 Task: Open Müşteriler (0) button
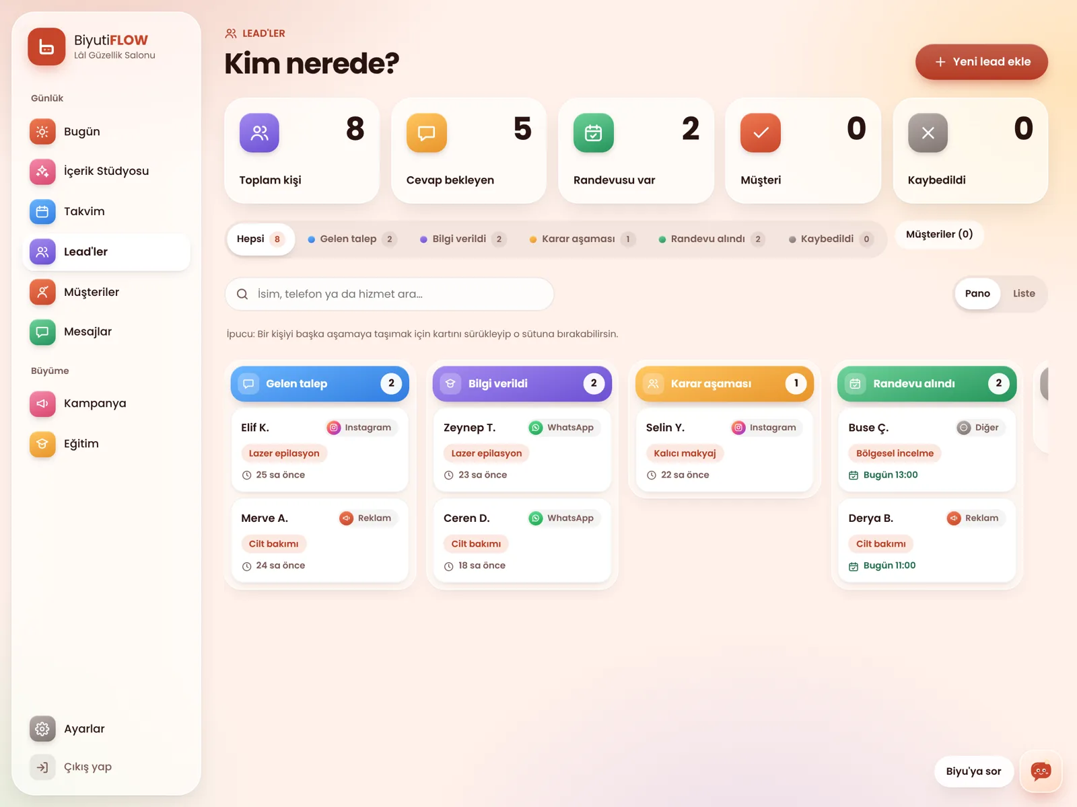coord(939,235)
